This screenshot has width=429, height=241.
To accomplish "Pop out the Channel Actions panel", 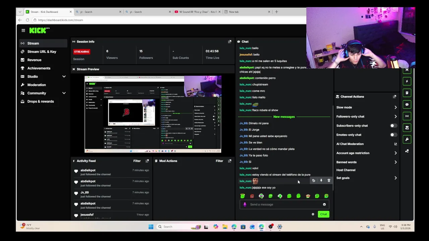I will pos(394,97).
